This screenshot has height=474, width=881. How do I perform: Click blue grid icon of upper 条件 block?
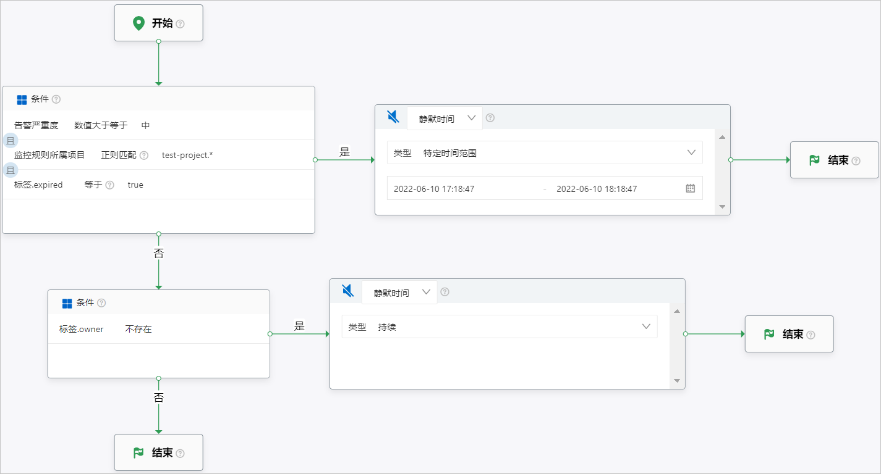22,99
